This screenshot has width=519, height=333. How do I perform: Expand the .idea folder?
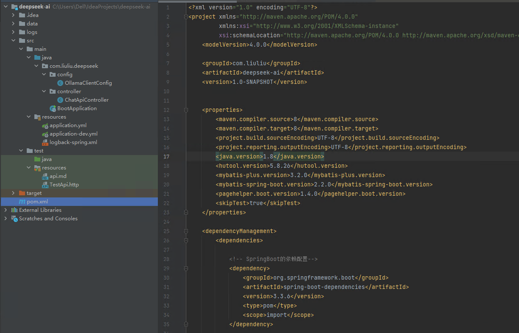(13, 15)
